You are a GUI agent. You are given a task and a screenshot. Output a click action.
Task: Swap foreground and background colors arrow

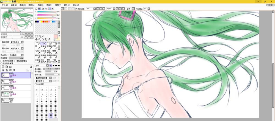[x=59, y=35]
